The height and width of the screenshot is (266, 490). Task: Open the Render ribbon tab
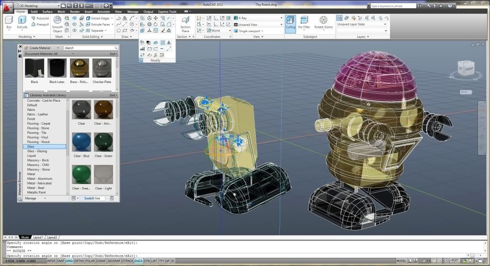pos(75,12)
